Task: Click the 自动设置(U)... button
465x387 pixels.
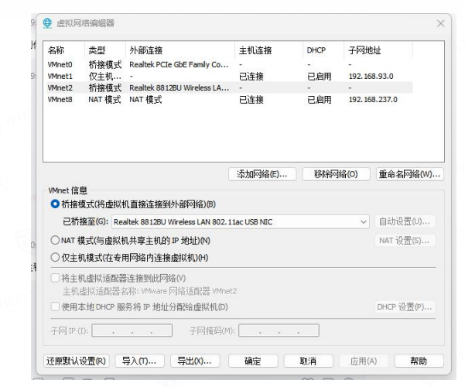Action: [x=405, y=221]
